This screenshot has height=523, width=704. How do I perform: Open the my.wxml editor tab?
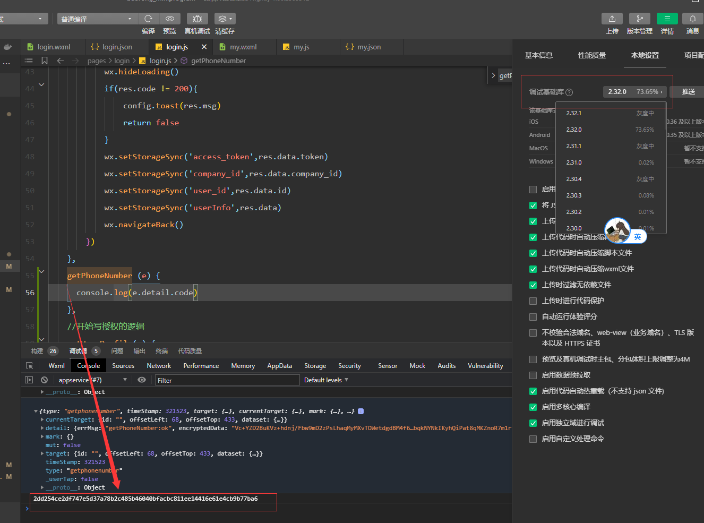click(243, 47)
